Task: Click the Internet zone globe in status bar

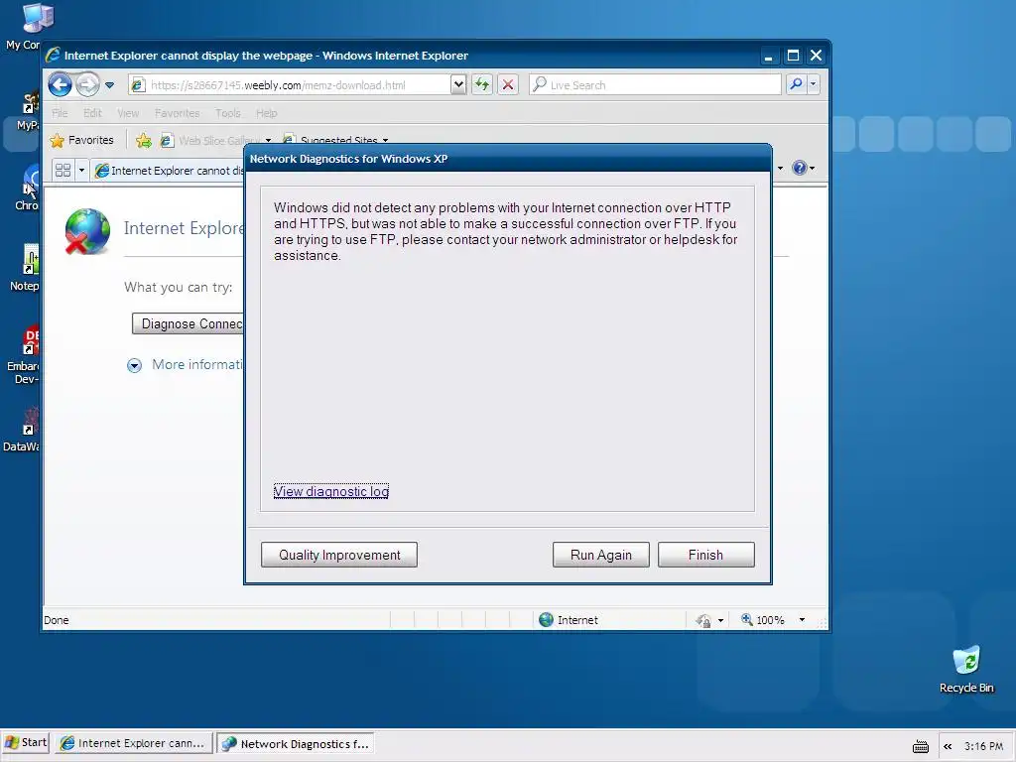Action: [x=547, y=619]
